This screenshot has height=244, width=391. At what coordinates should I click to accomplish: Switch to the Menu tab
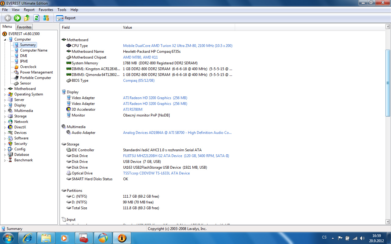coord(7,27)
